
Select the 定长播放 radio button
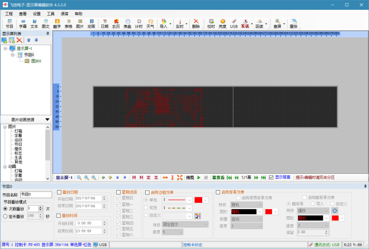(x=5, y=216)
